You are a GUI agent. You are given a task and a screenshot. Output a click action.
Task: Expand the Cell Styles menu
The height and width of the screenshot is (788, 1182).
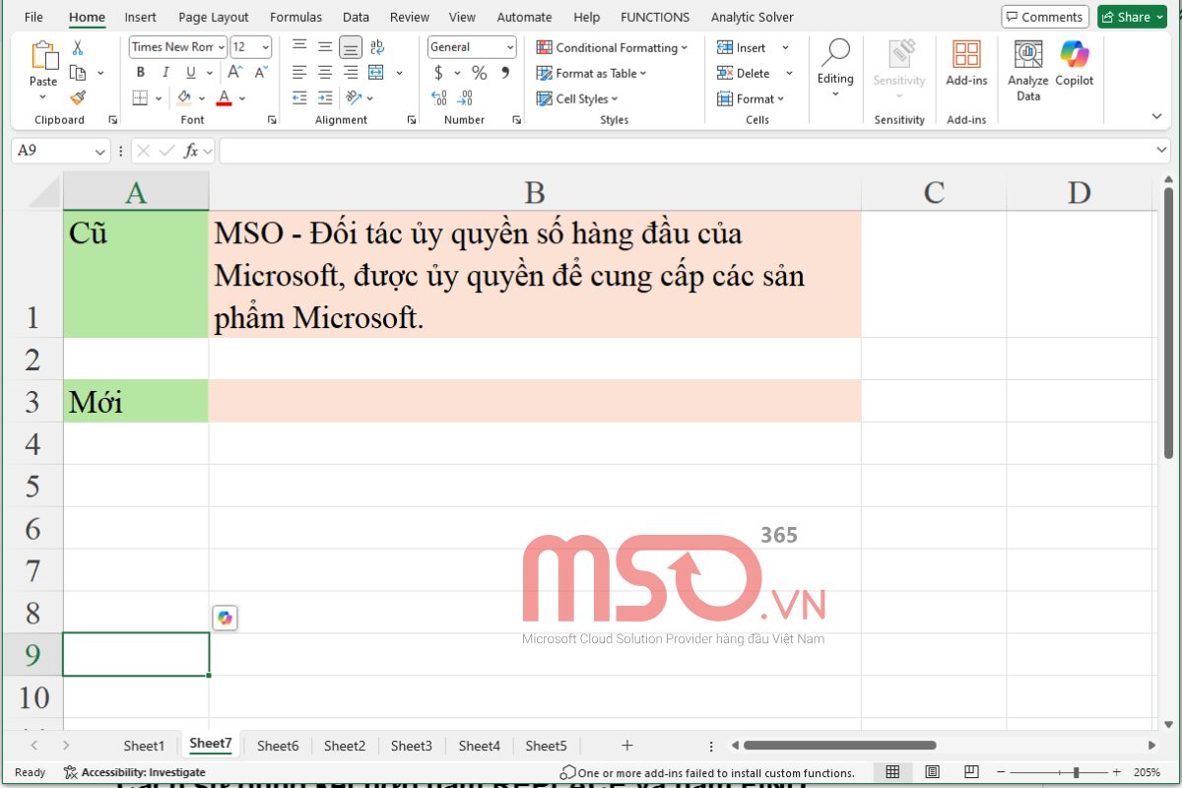click(577, 98)
